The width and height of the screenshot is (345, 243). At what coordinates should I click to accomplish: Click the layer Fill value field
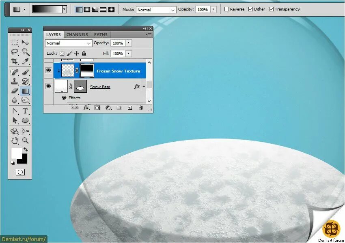(118, 53)
